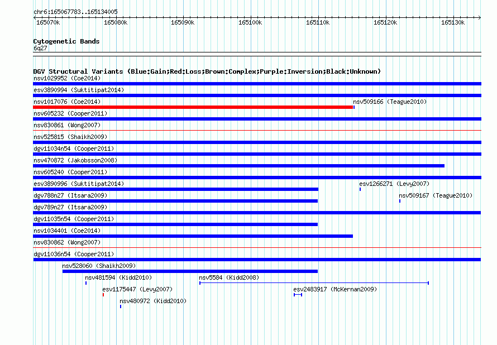Select the nsv480972 (Kidd2010) blue marker
Viewport: 497px width, 345px height.
tap(121, 306)
